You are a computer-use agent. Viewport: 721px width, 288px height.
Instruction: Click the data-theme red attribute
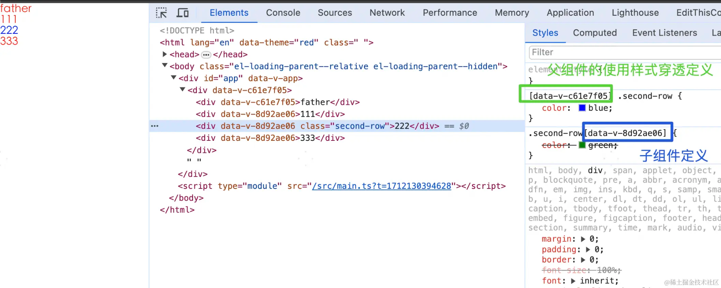tap(279, 42)
